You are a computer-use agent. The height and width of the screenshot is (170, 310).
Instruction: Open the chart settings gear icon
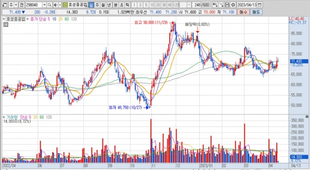[233, 5]
